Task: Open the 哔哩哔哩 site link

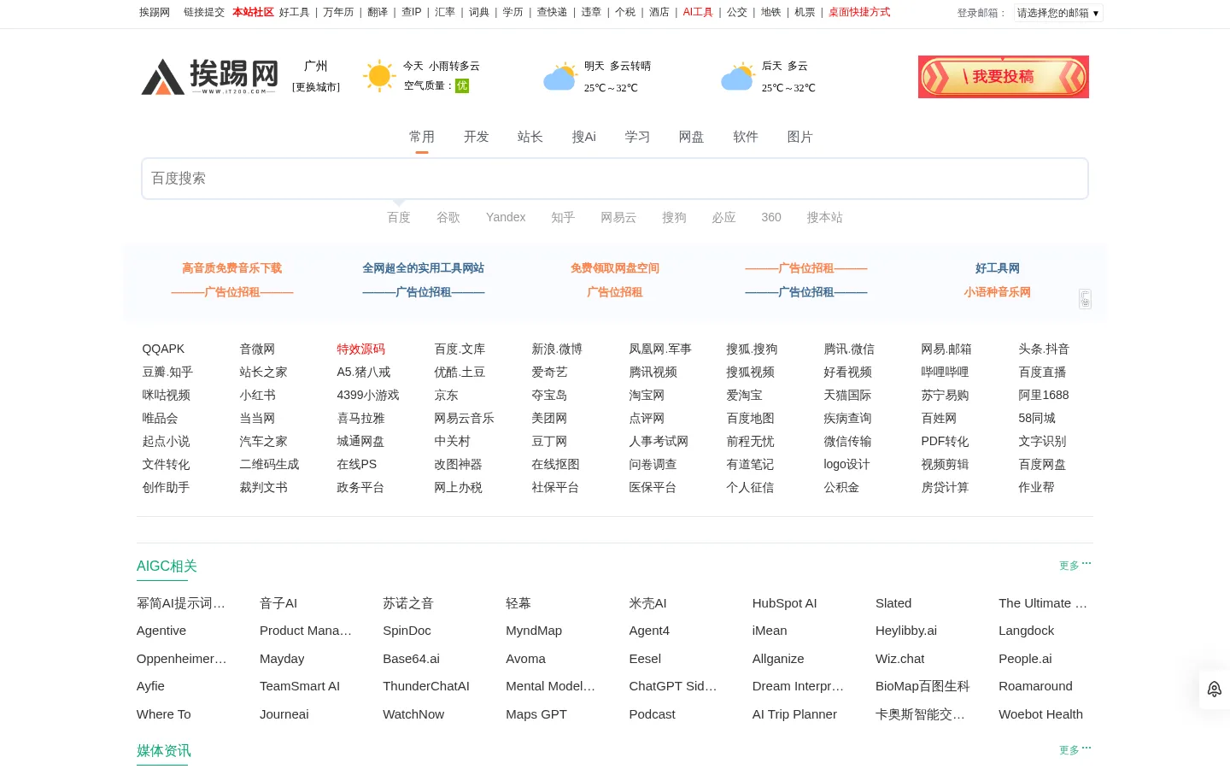Action: point(945,372)
